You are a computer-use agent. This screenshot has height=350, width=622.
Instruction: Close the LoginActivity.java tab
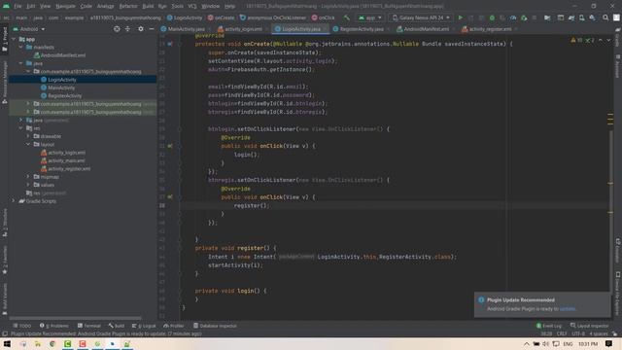[326, 29]
